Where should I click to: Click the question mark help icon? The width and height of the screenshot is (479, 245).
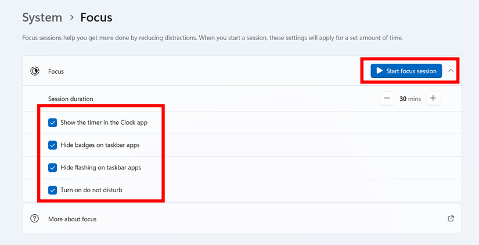[x=34, y=219]
